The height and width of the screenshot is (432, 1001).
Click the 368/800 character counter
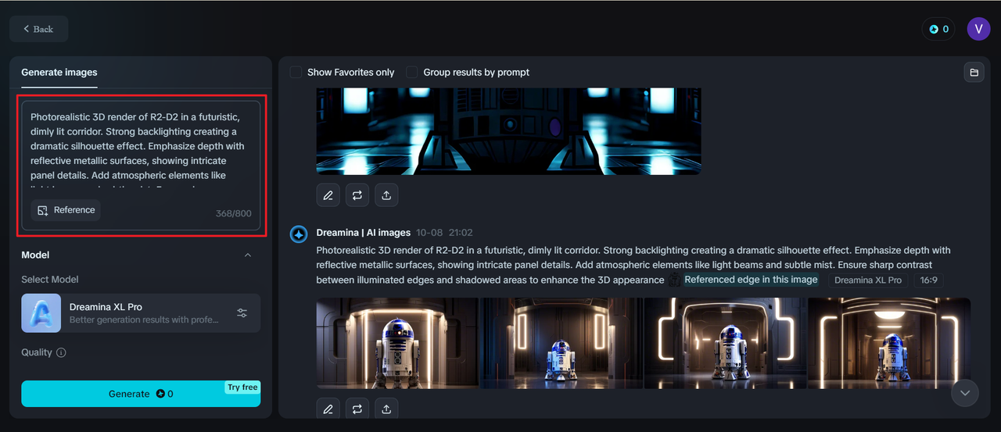(x=234, y=213)
